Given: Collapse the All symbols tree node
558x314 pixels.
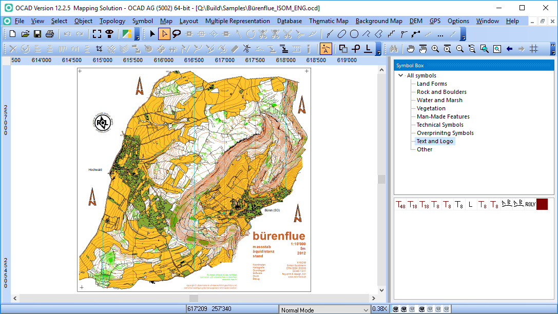Looking at the screenshot, I should (x=401, y=75).
